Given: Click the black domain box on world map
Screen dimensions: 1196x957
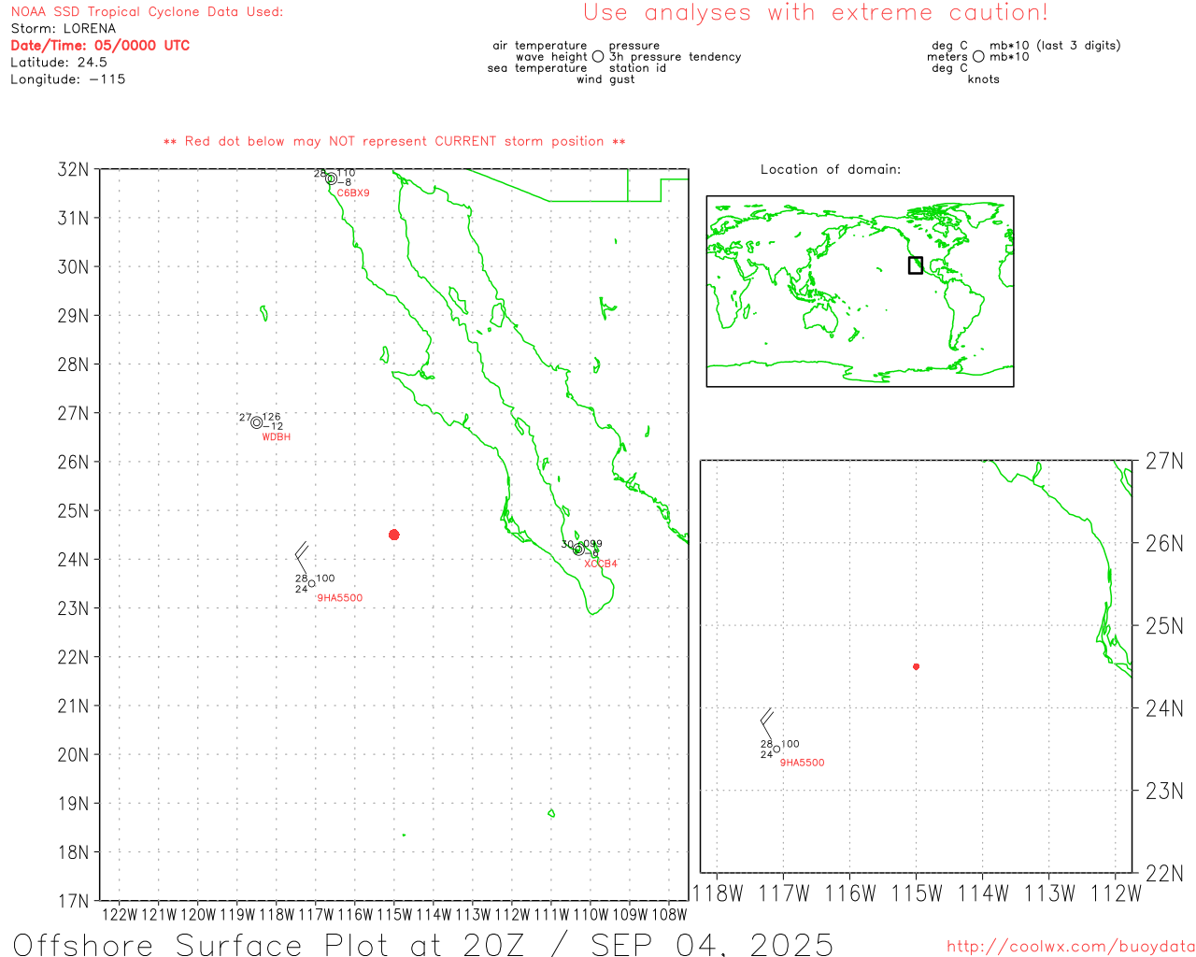Looking at the screenshot, I should click(x=916, y=265).
